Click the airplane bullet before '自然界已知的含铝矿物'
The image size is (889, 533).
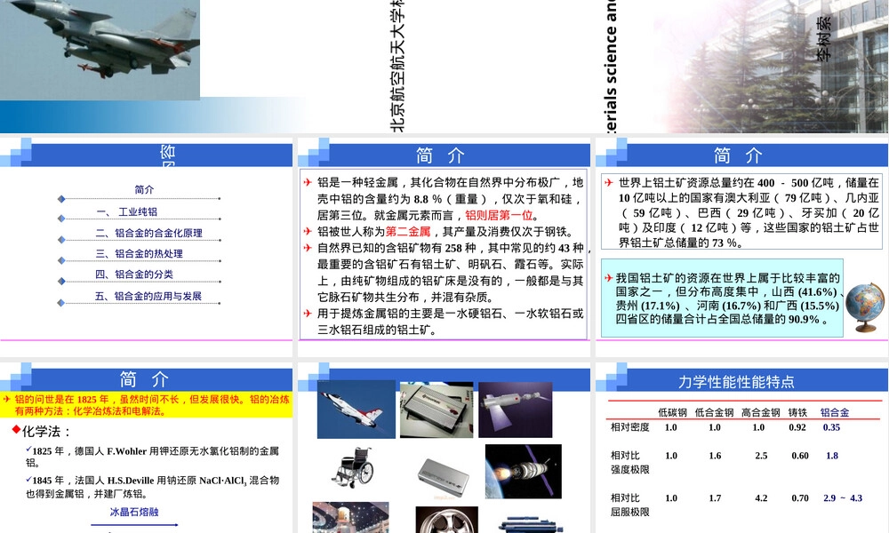308,248
